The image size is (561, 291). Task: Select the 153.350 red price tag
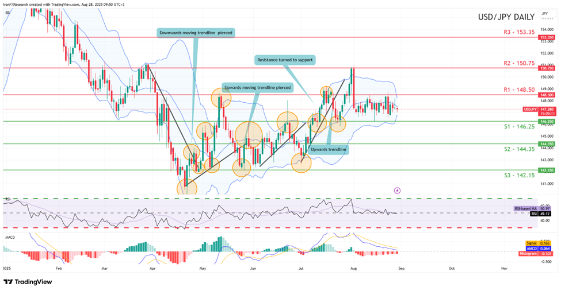pos(547,37)
